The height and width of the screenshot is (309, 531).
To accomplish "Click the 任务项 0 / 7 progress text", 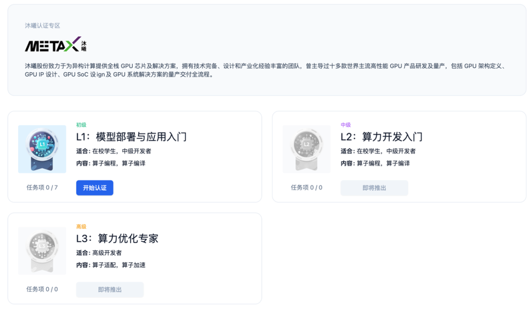I will (42, 188).
